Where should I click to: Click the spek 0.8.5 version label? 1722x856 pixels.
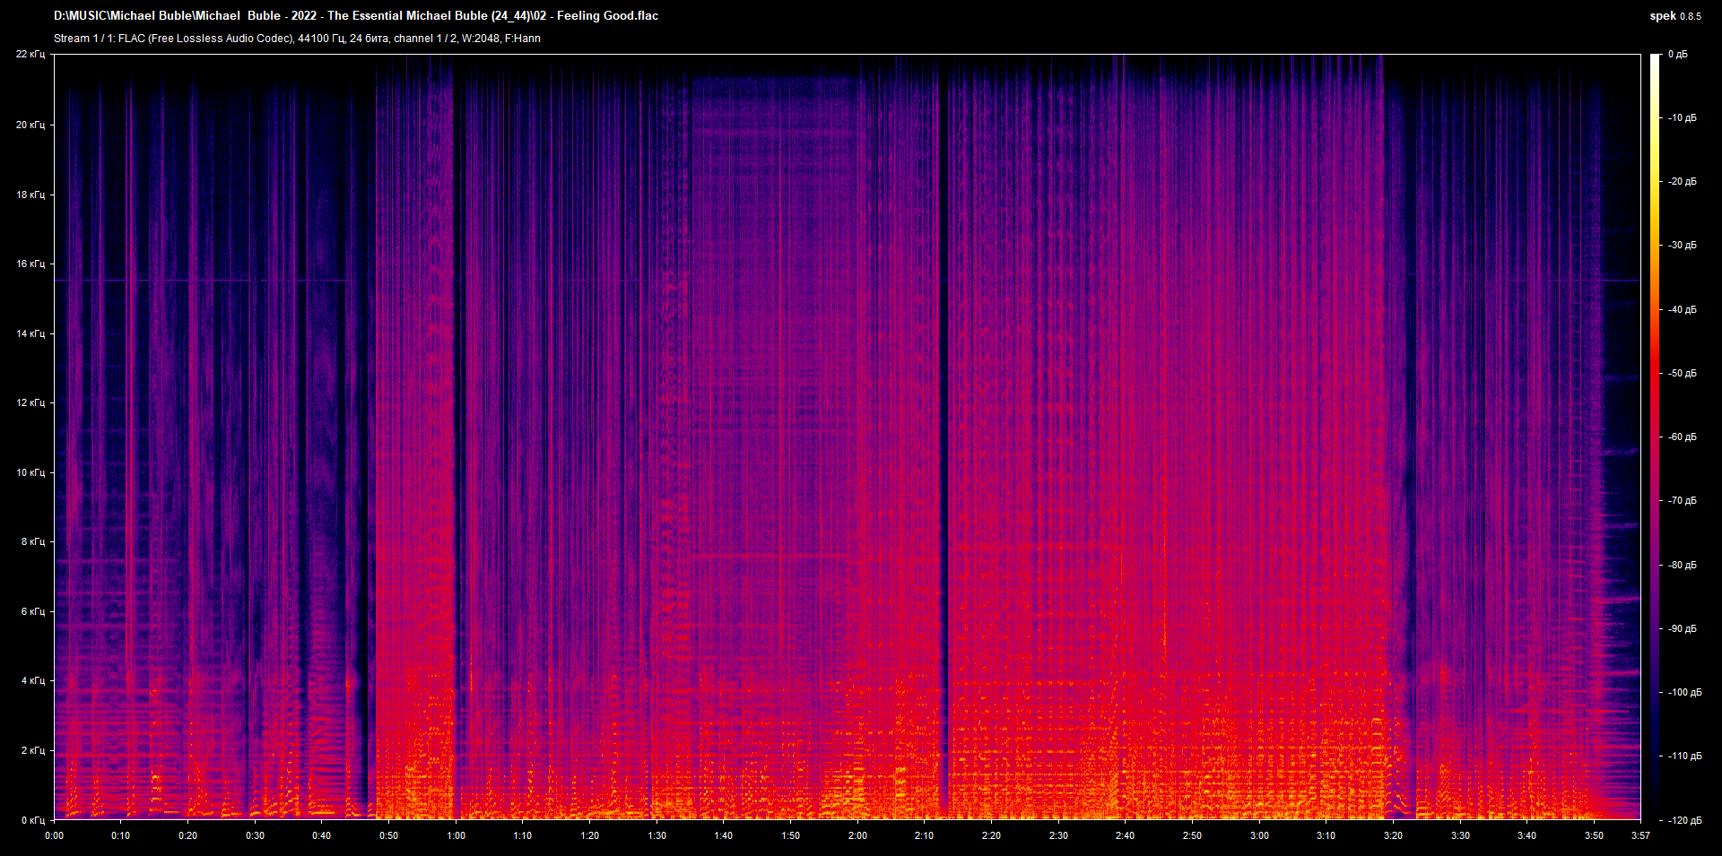1675,15
